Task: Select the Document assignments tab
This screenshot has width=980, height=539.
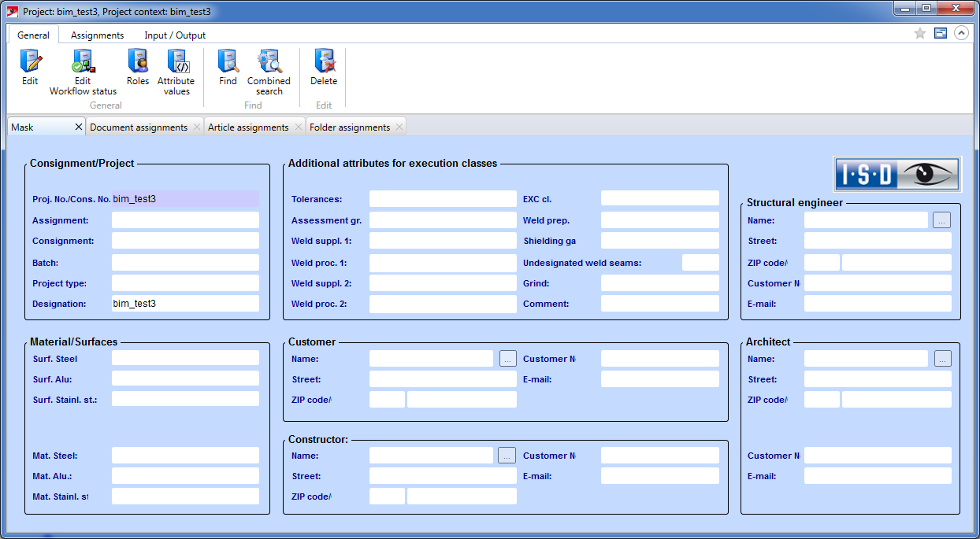Action: coord(139,127)
